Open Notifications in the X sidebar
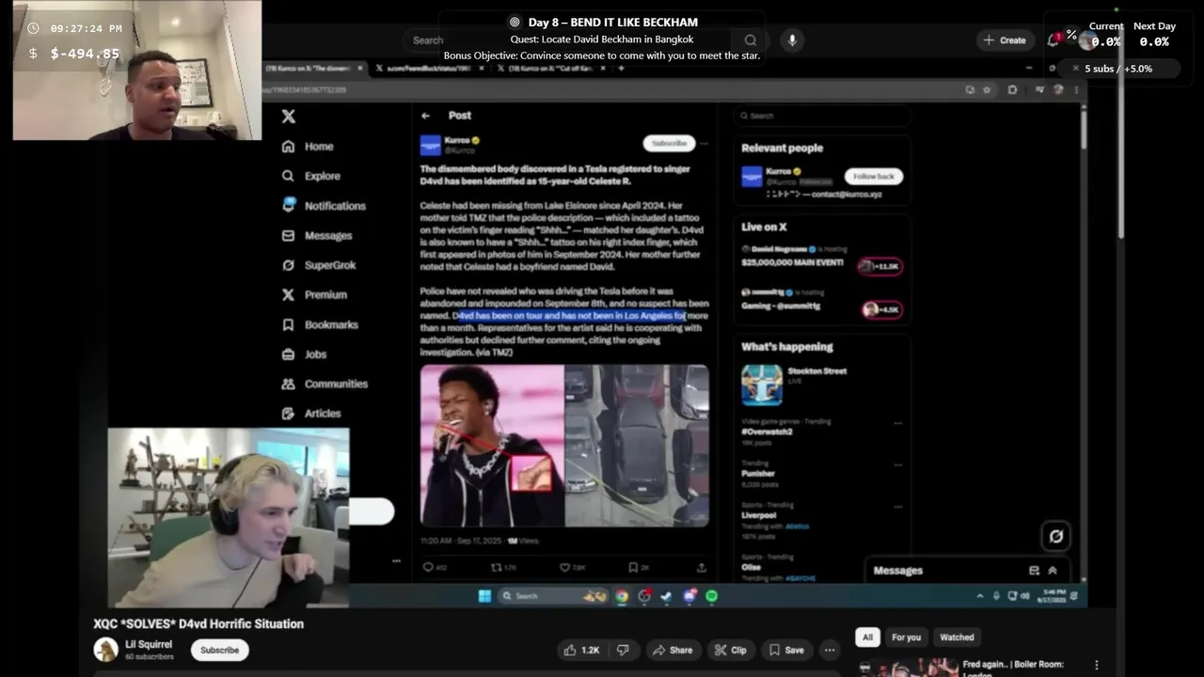Image resolution: width=1204 pixels, height=677 pixels. (x=324, y=206)
